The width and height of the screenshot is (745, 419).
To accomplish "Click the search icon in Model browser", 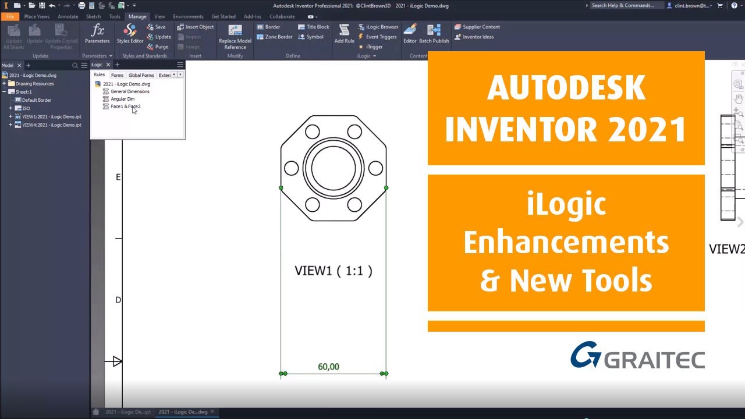I will (75, 65).
